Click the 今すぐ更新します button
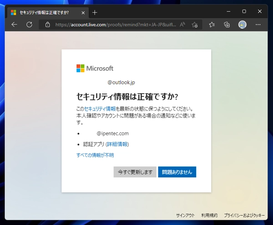The image size is (273, 225). click(x=135, y=172)
